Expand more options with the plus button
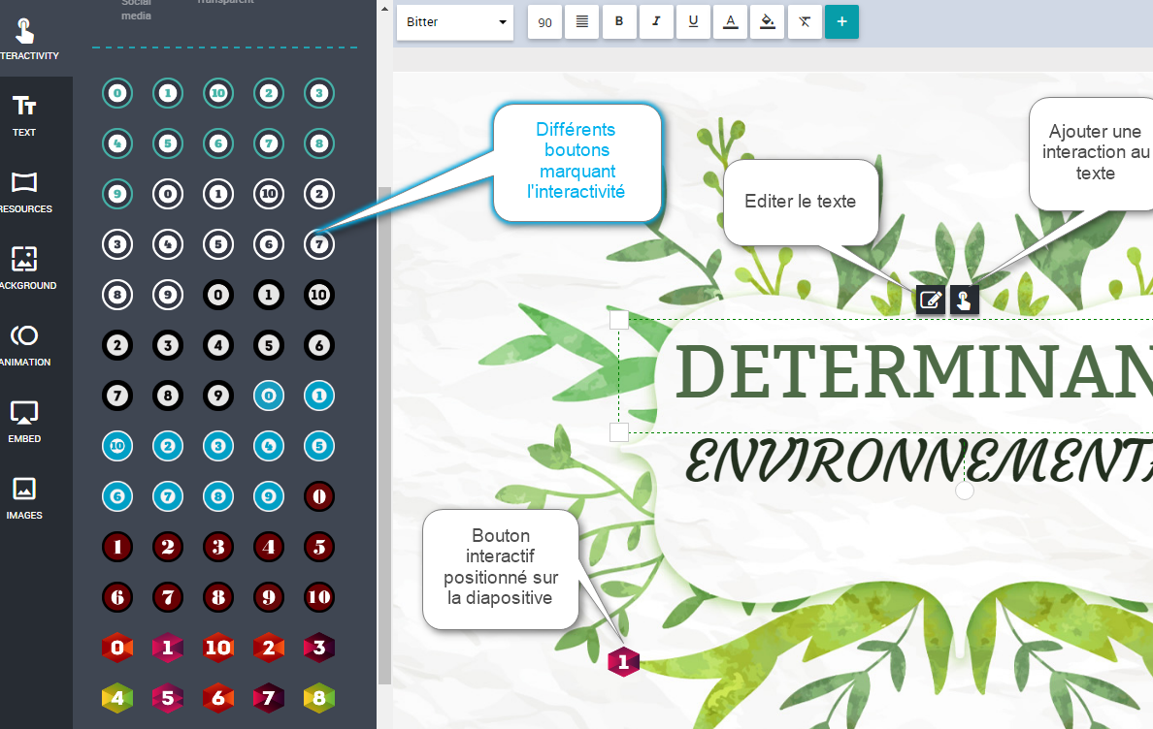1153x729 pixels. pos(841,21)
